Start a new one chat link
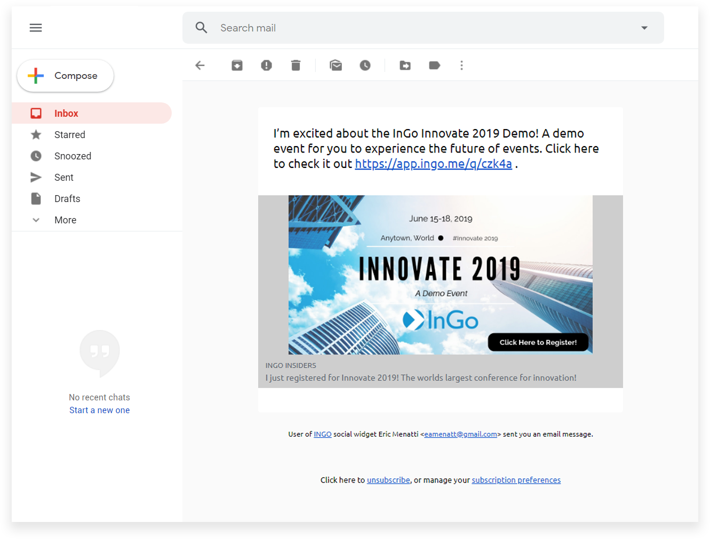Image resolution: width=710 pixels, height=539 pixels. click(99, 410)
